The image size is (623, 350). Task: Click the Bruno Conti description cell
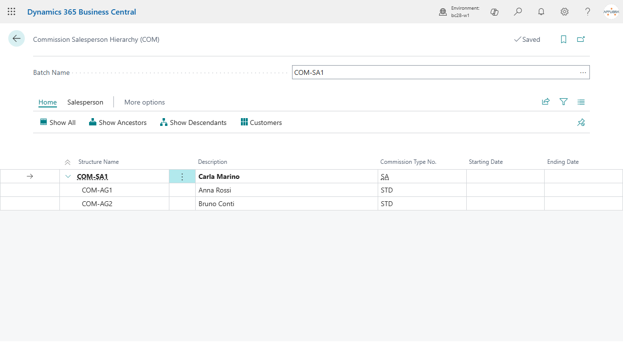point(287,204)
